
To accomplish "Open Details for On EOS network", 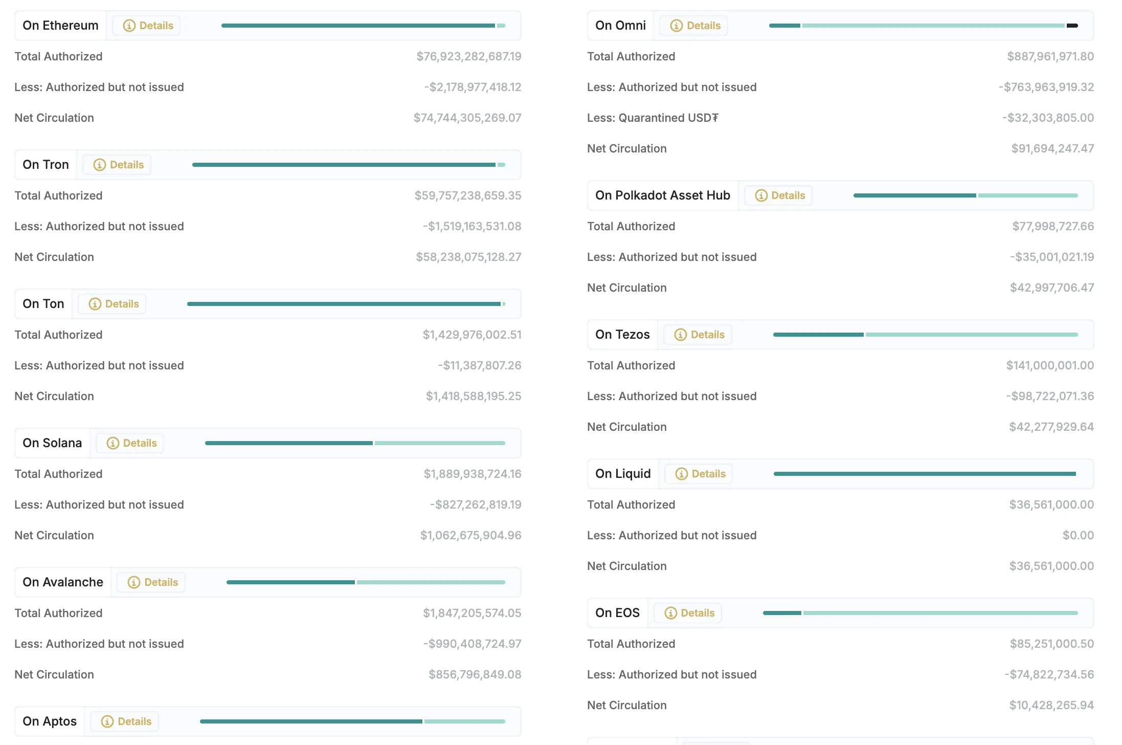I will coord(695,612).
